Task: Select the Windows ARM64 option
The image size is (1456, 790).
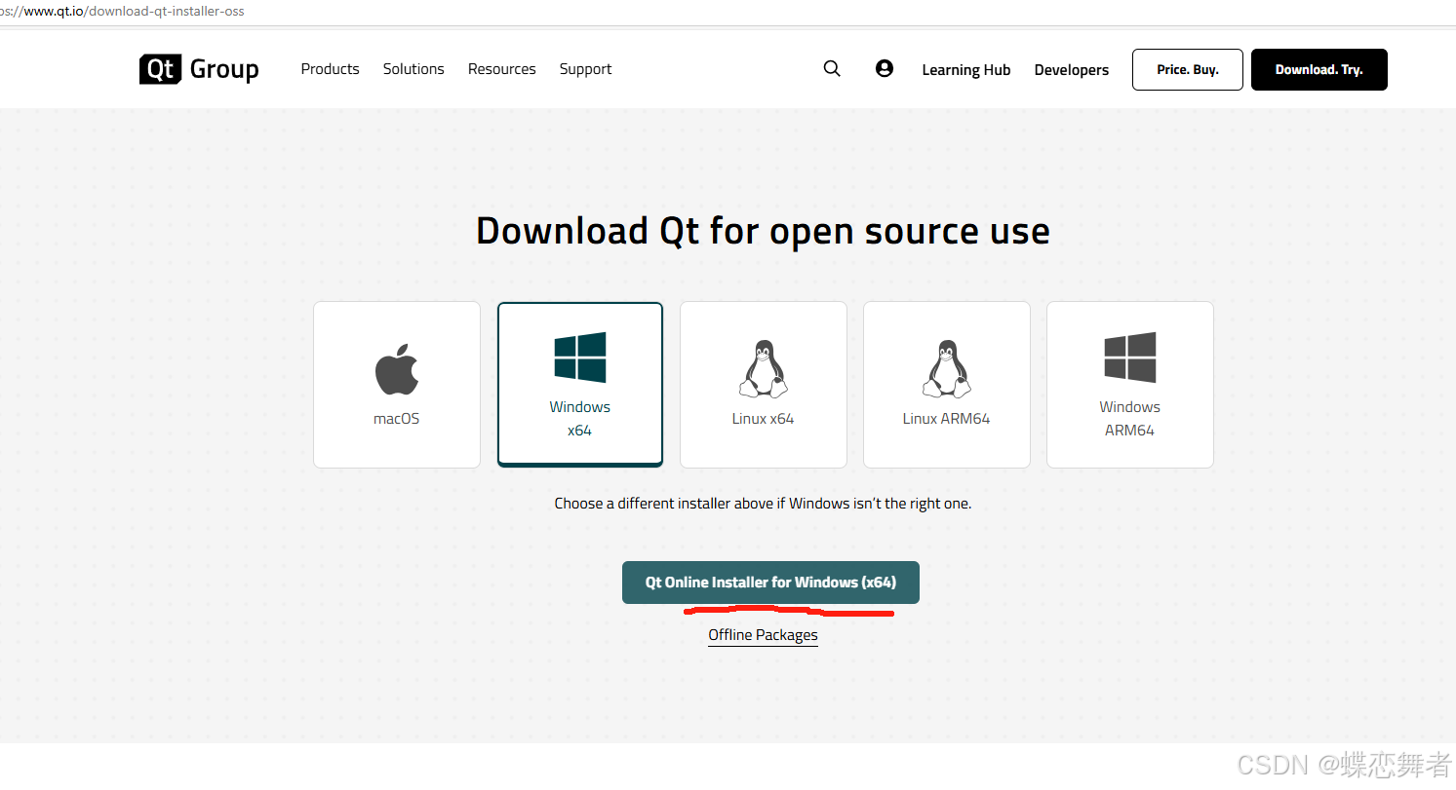Action: [1129, 384]
